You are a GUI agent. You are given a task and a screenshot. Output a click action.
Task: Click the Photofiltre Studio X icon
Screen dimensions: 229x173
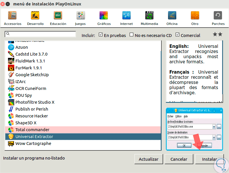tap(11, 102)
